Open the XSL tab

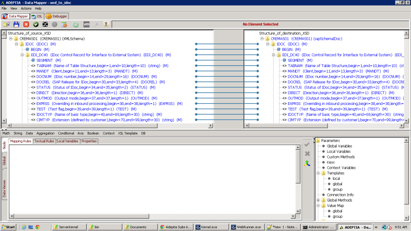click(x=37, y=16)
